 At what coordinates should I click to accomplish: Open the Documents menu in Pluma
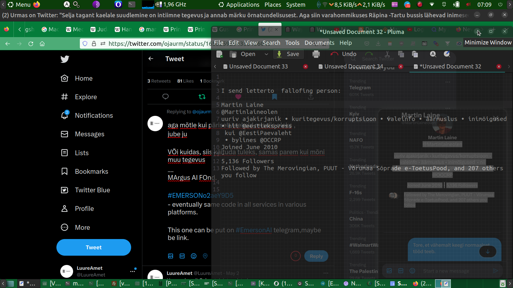pos(319,43)
